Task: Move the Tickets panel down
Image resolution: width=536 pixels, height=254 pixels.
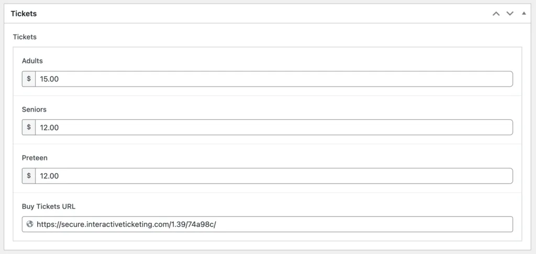Action: coord(510,14)
